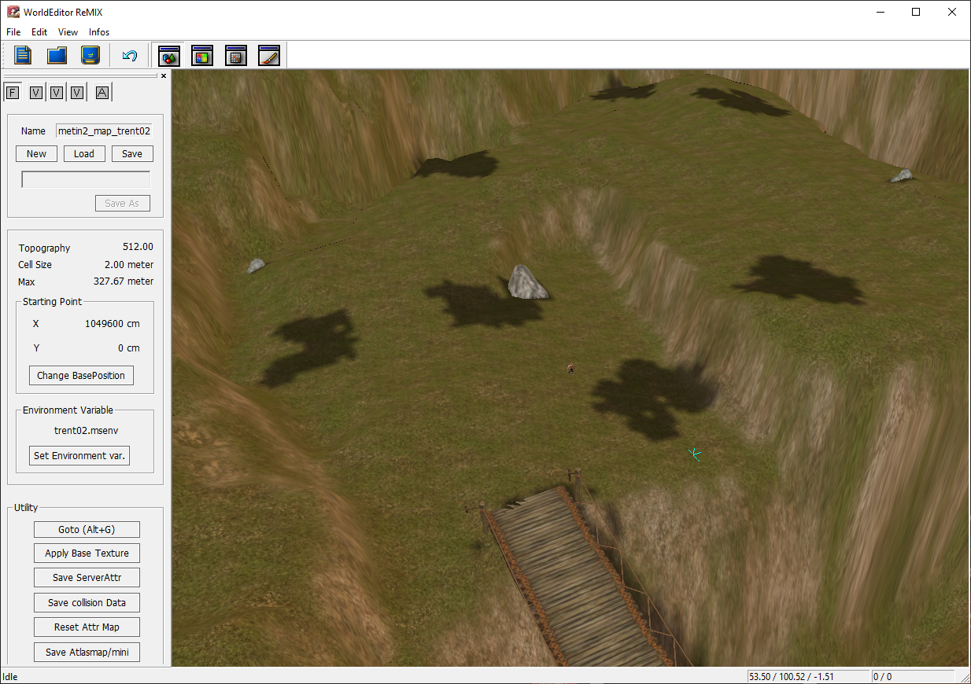Click the New map button
The width and height of the screenshot is (971, 684).
coord(36,154)
